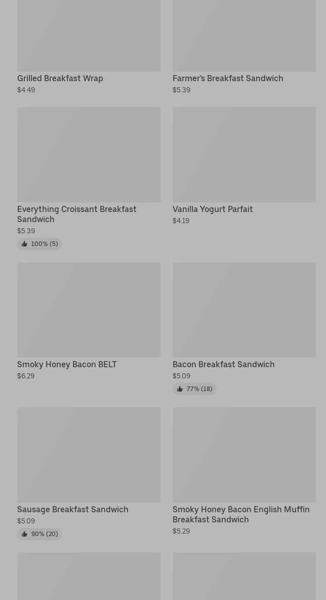Choose the Sausage Breakfast Sandwich title
Image resolution: width=326 pixels, height=600 pixels.
[72, 509]
